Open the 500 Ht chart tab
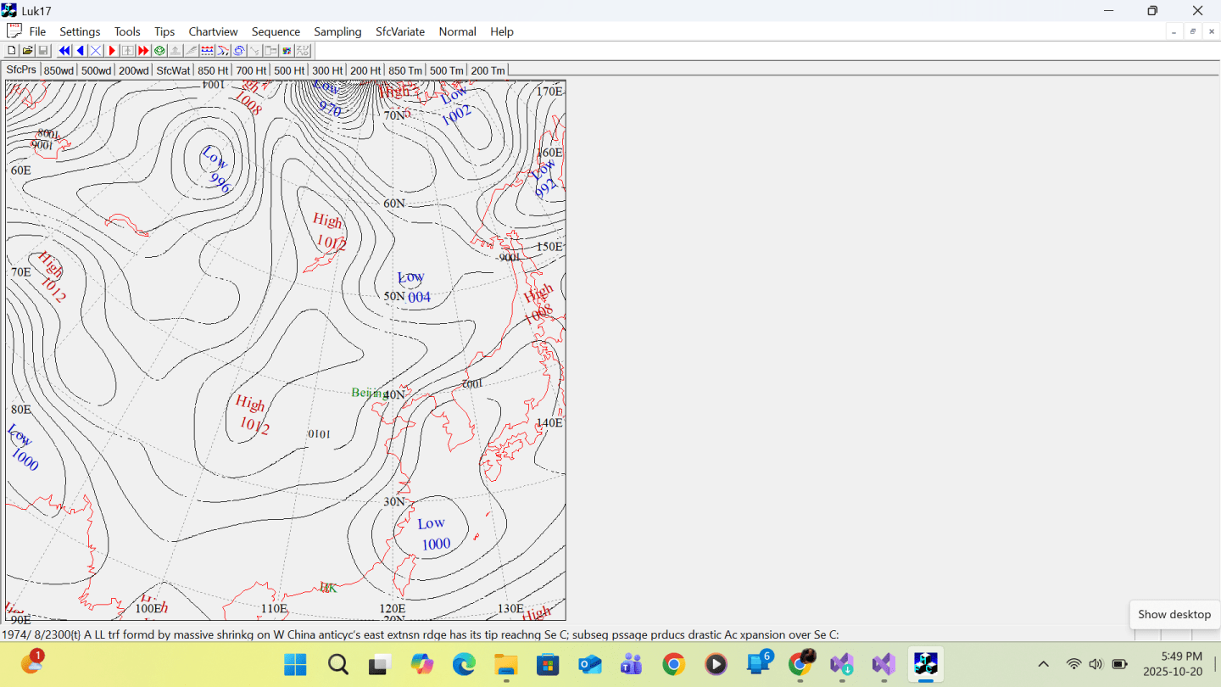The image size is (1221, 687). 289,70
